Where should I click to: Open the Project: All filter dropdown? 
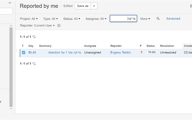(x=29, y=19)
